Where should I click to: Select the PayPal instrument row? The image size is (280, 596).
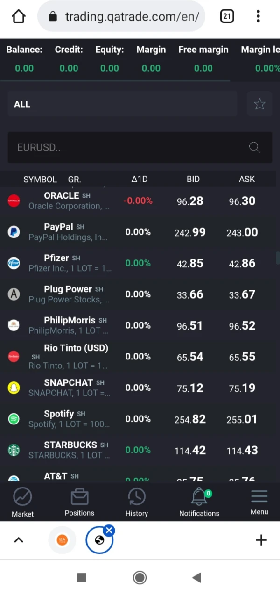click(140, 232)
